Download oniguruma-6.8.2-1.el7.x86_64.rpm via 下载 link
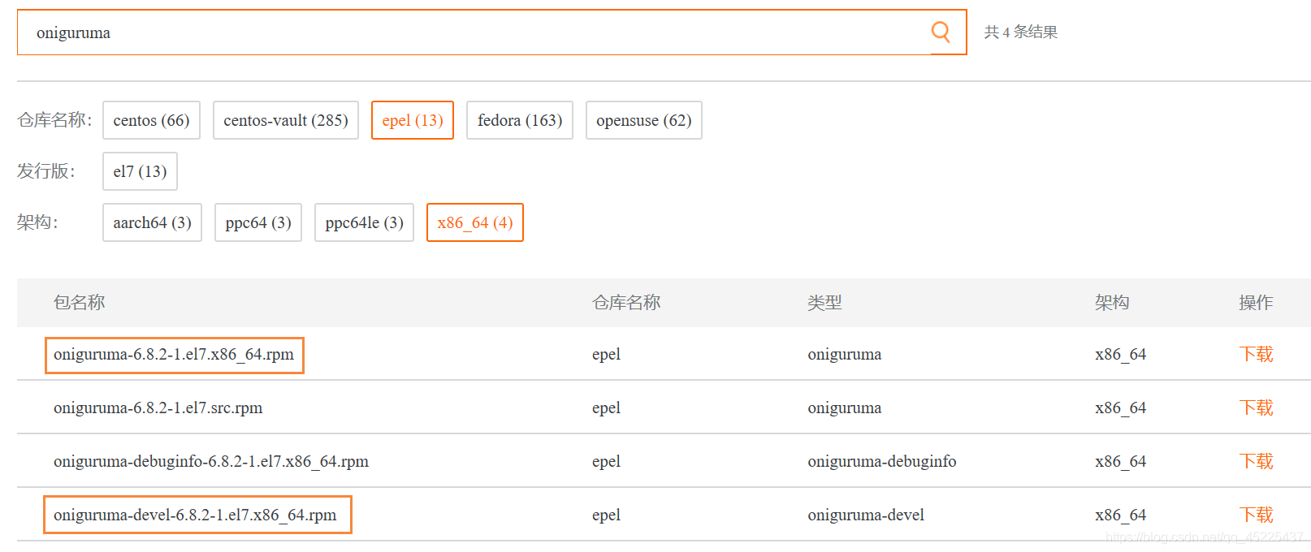Viewport: 1311px width, 552px height. point(1256,355)
